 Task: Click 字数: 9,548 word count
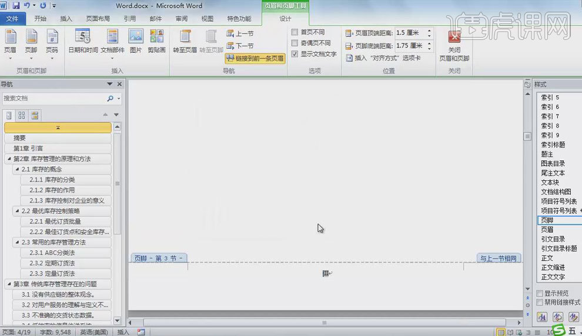[x=55, y=332]
